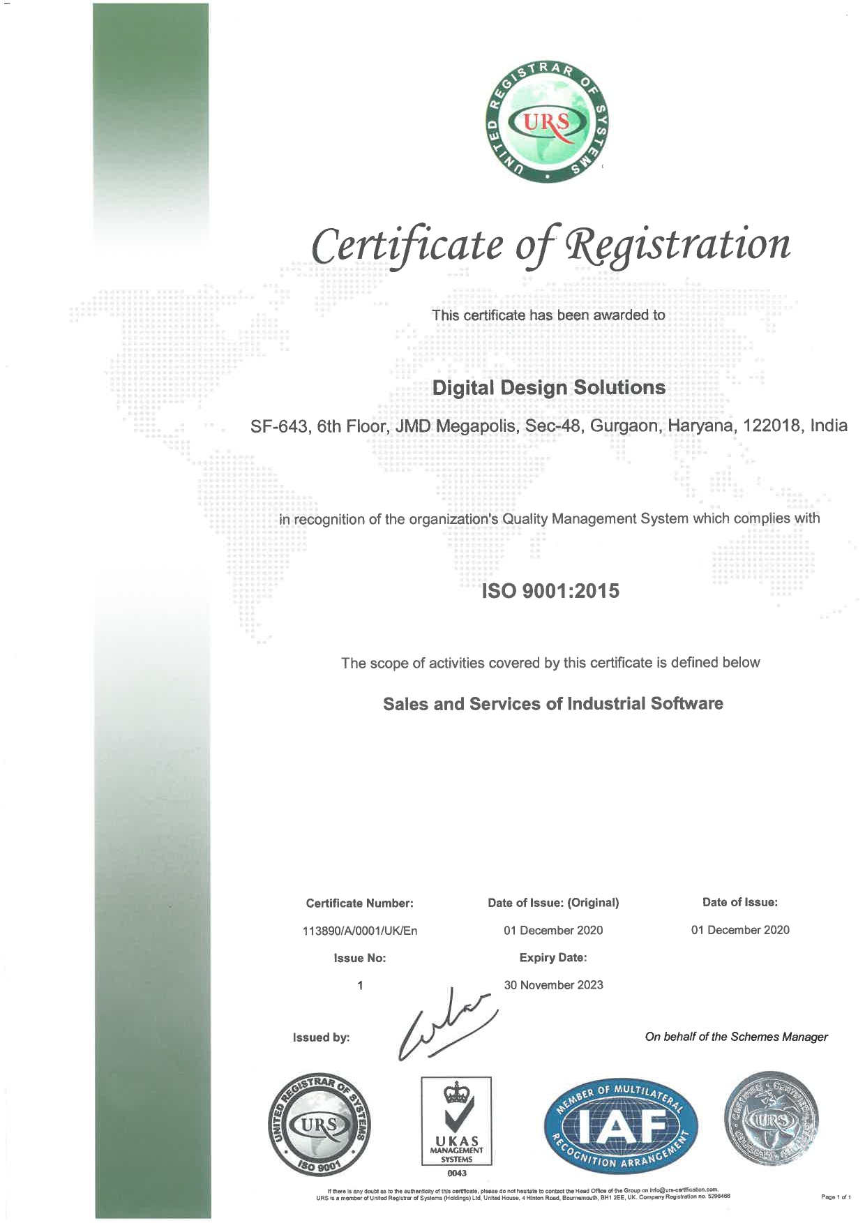
Task: Click the 'Date of Issue: (Original)' label
Action: tap(553, 903)
